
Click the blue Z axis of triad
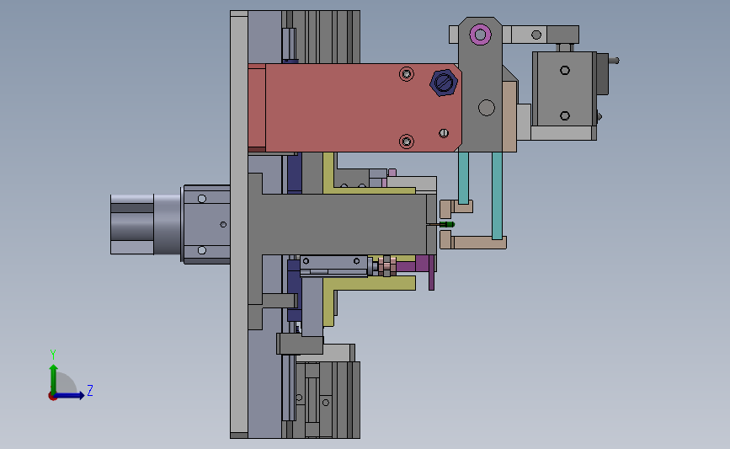coord(70,395)
